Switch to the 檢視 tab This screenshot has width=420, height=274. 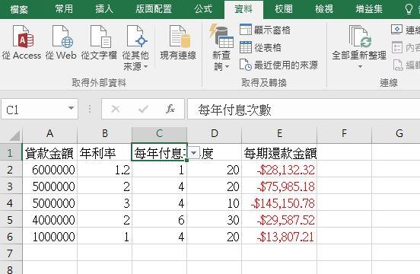[324, 9]
